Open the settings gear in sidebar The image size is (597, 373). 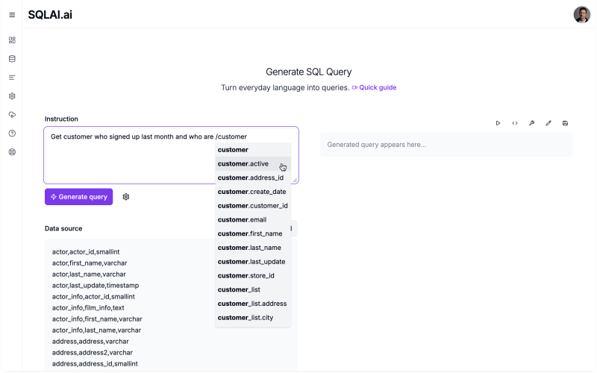click(x=12, y=96)
